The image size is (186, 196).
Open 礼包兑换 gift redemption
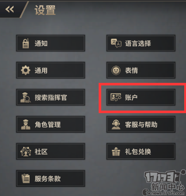click(x=141, y=151)
